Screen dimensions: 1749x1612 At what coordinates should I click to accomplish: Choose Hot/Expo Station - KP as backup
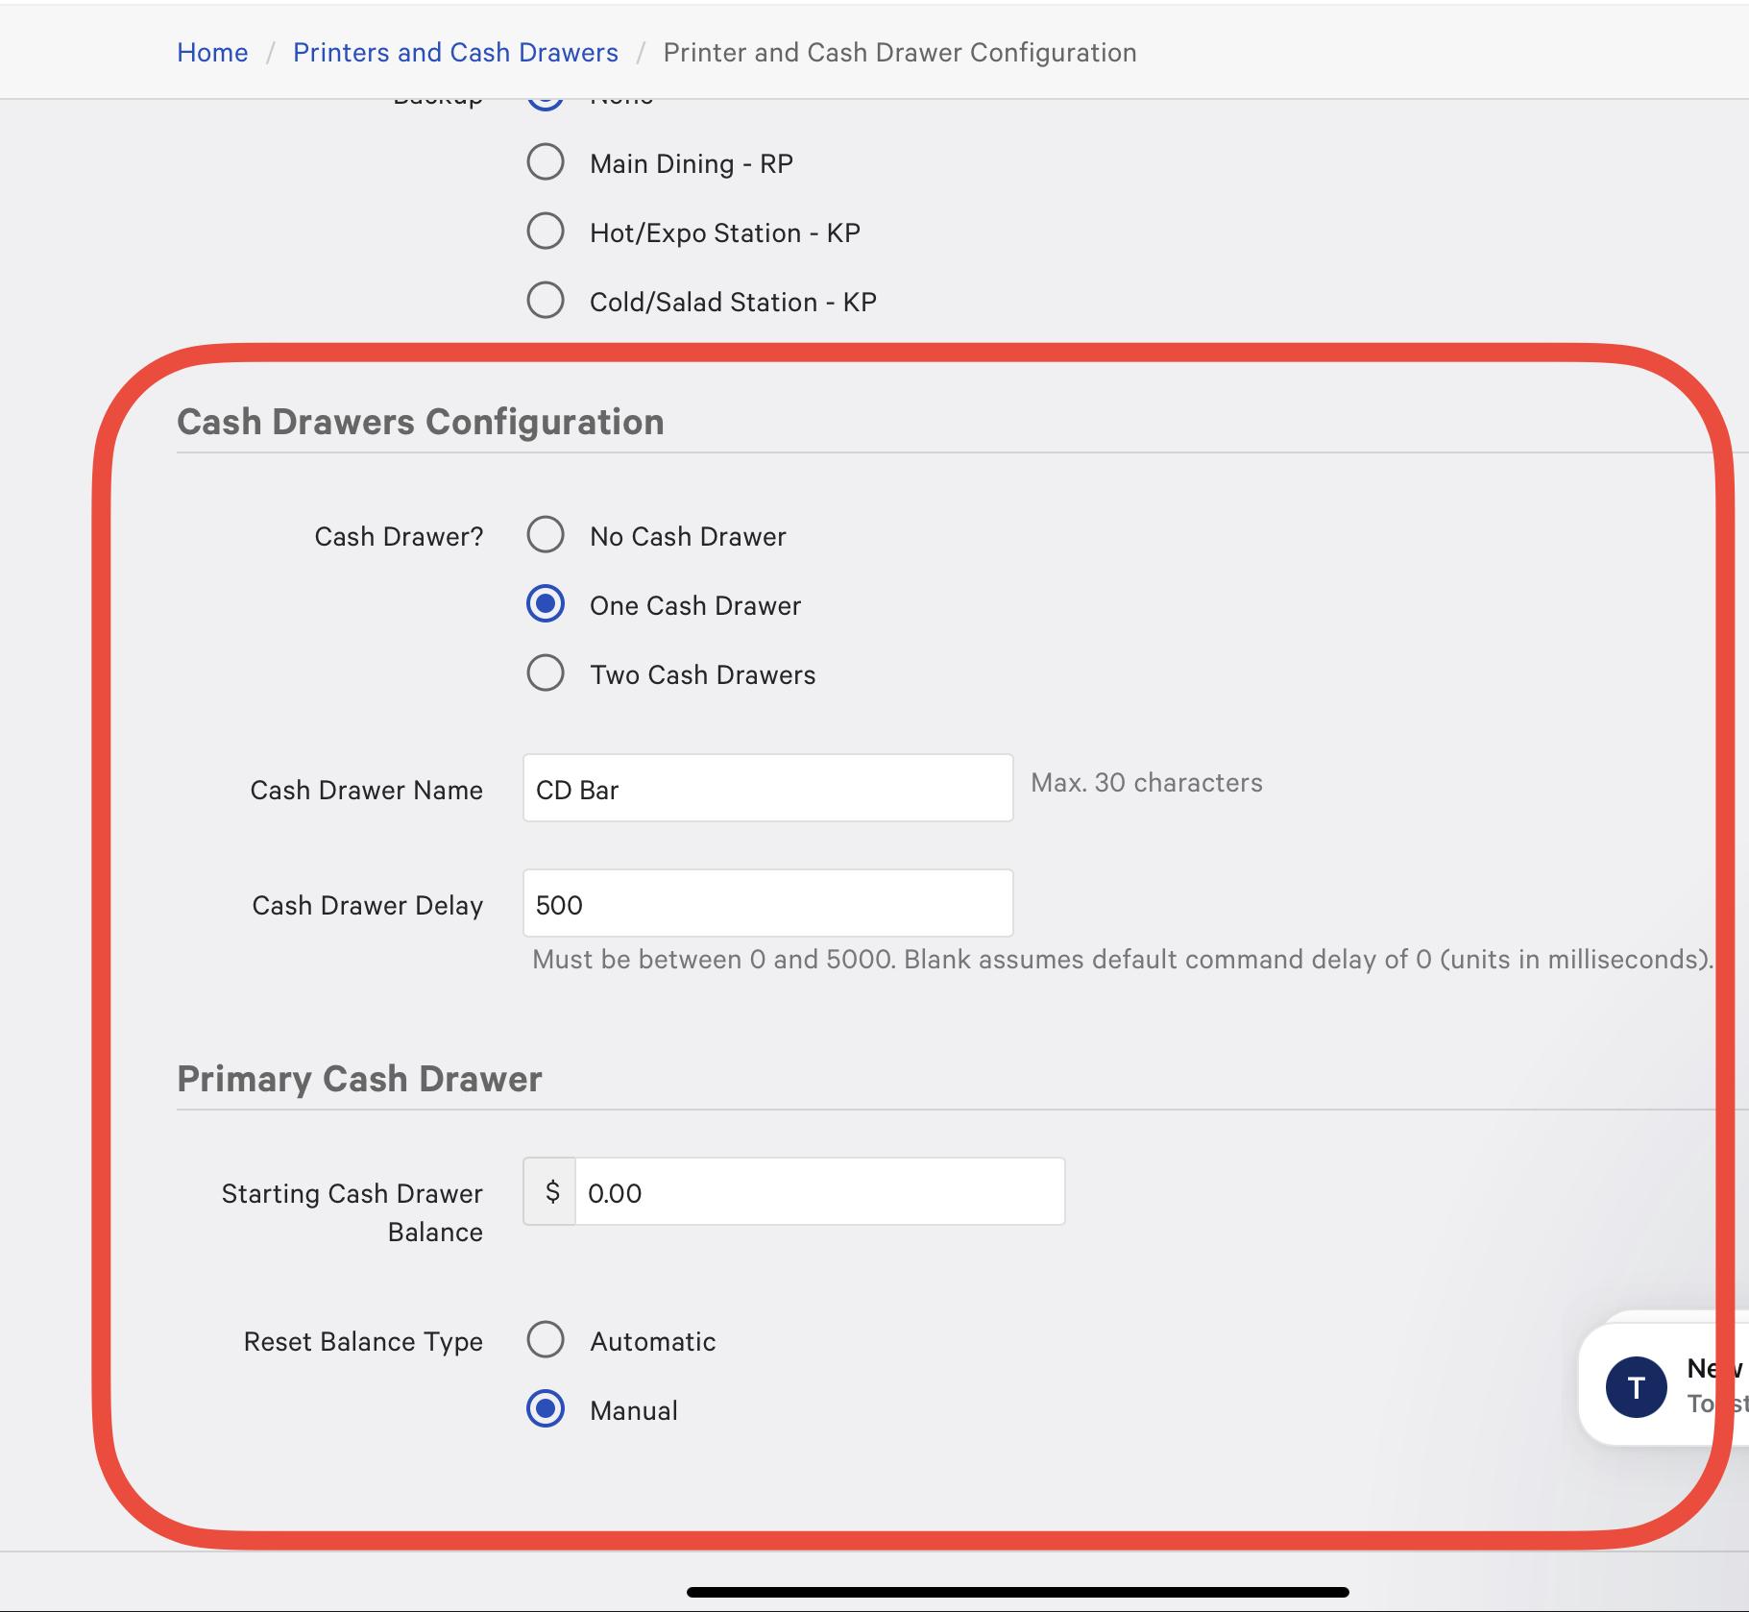click(x=546, y=232)
